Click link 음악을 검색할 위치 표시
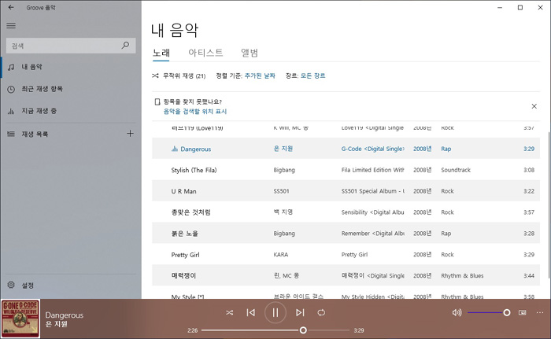The width and height of the screenshot is (551, 339). click(x=195, y=112)
